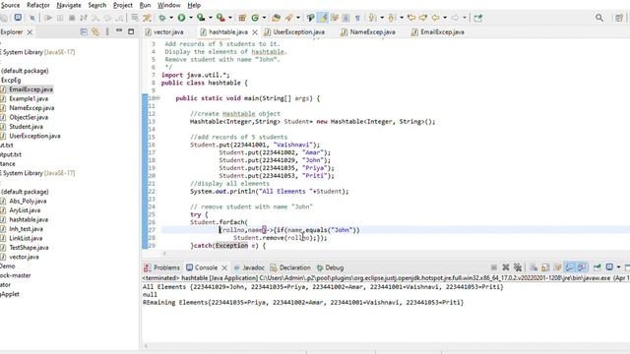Open New Java Class dropdown arrow
The image size is (630, 354).
coord(264,18)
